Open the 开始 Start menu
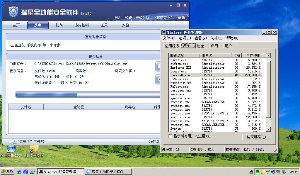 coord(8,171)
